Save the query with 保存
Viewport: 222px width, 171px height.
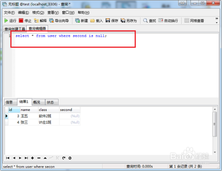pos(112,20)
